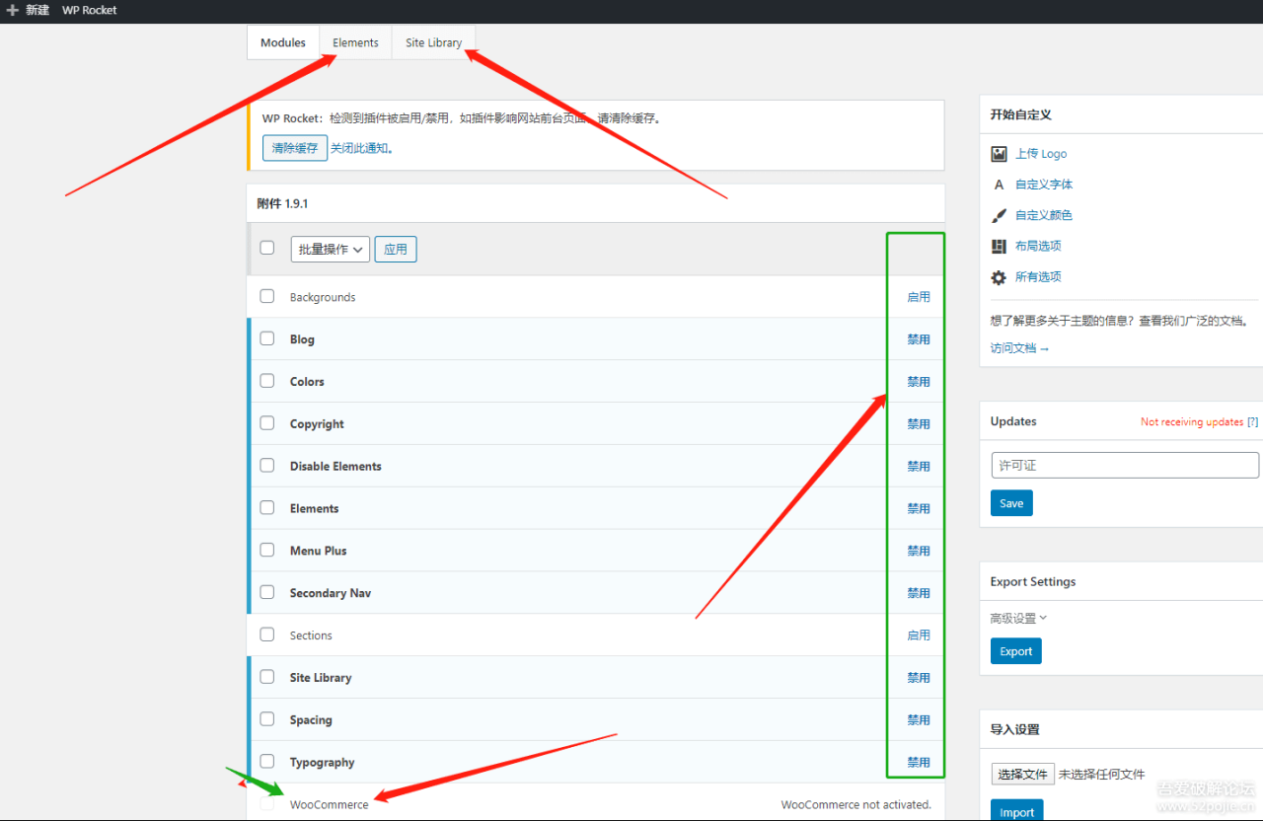Open the Elements tab

(x=355, y=42)
